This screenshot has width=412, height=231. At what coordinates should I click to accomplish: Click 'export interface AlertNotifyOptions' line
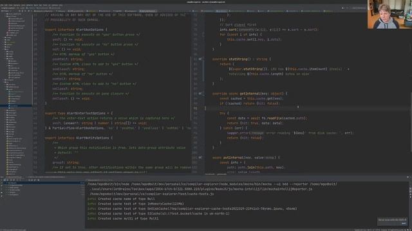[x=79, y=138]
